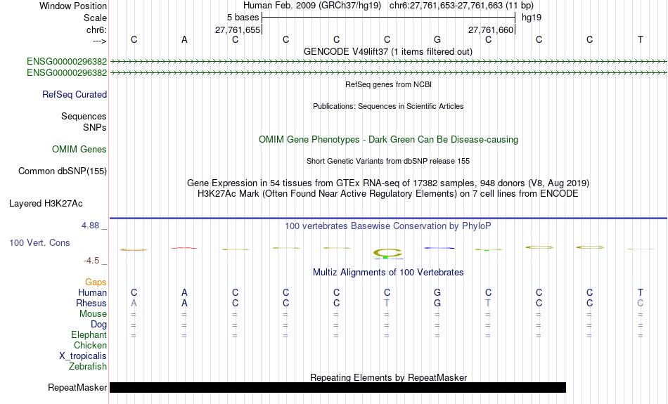Click the Dog species row label
Viewport: 668px width, 404px height.
[99, 325]
